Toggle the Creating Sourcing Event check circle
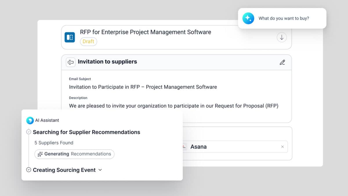The height and width of the screenshot is (196, 348). 29,170
